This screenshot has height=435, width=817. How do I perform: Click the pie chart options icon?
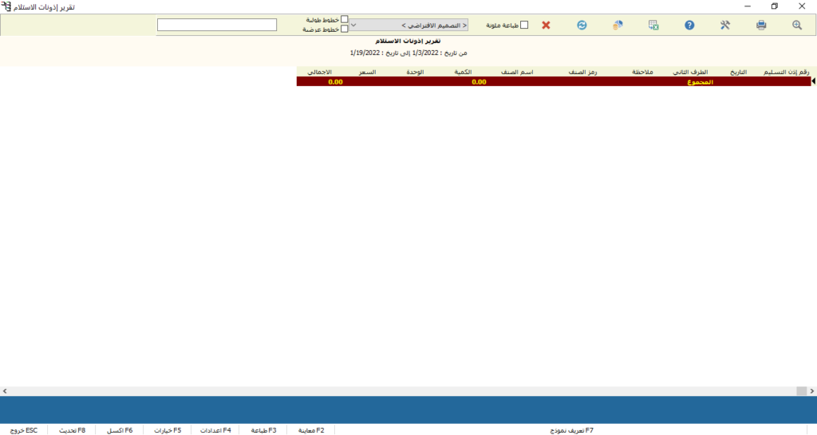click(x=618, y=25)
